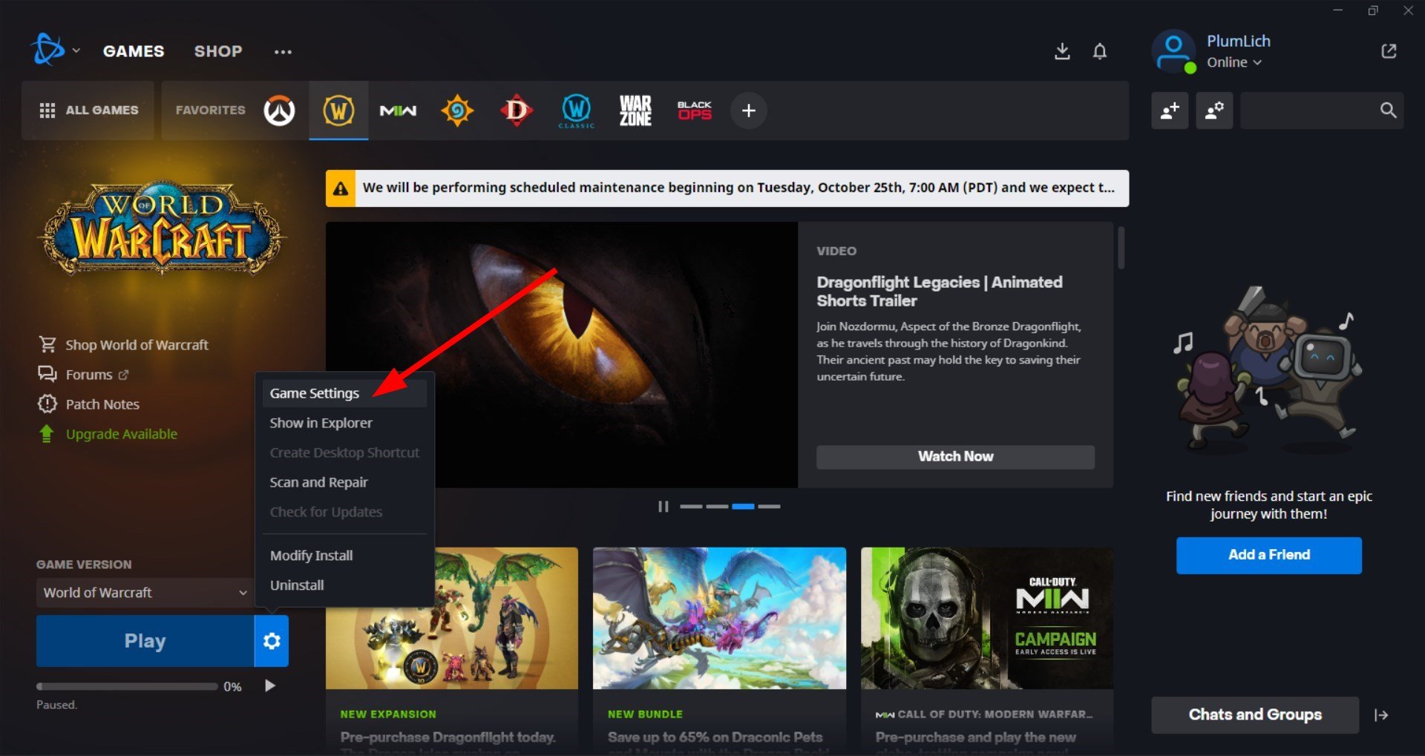Open the three-dot more menu
The height and width of the screenshot is (756, 1425).
pyautogui.click(x=283, y=51)
